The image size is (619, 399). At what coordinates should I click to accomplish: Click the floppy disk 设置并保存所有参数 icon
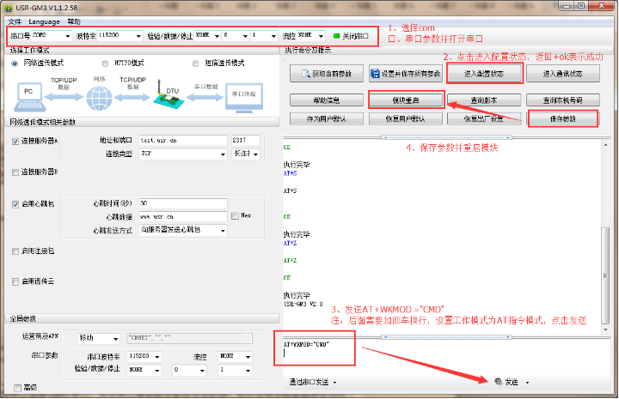click(x=375, y=74)
